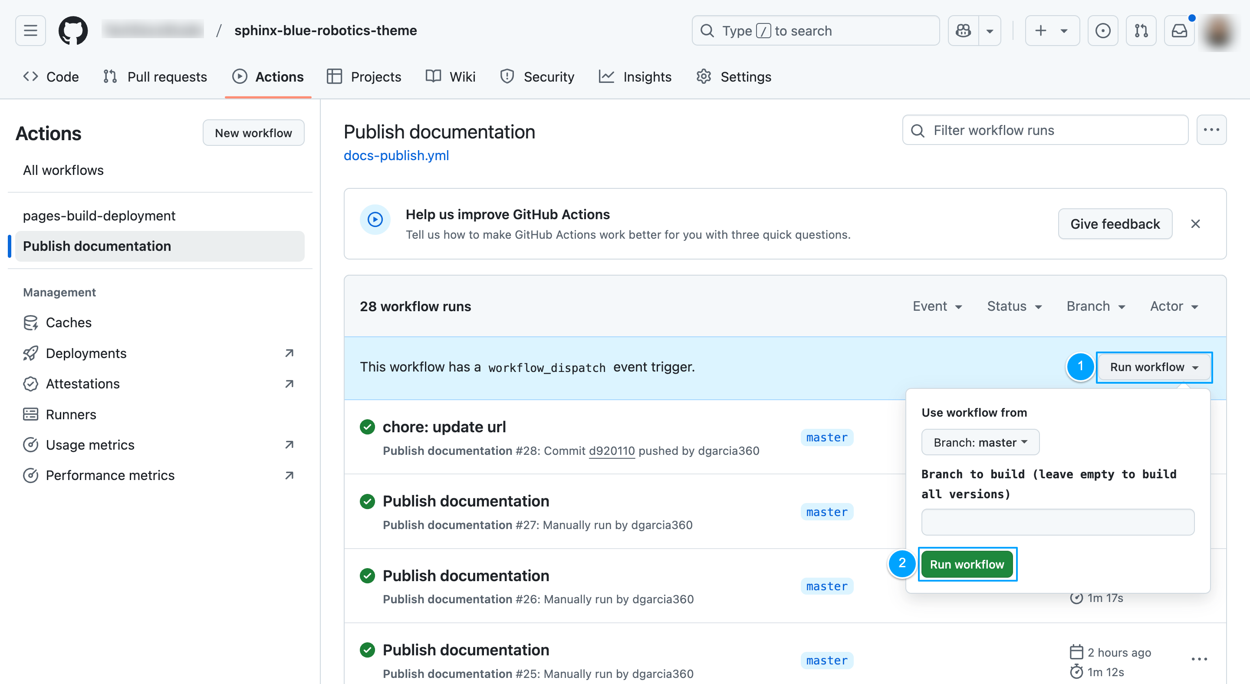Open the pull requests header icon
The height and width of the screenshot is (684, 1250).
coord(1141,30)
